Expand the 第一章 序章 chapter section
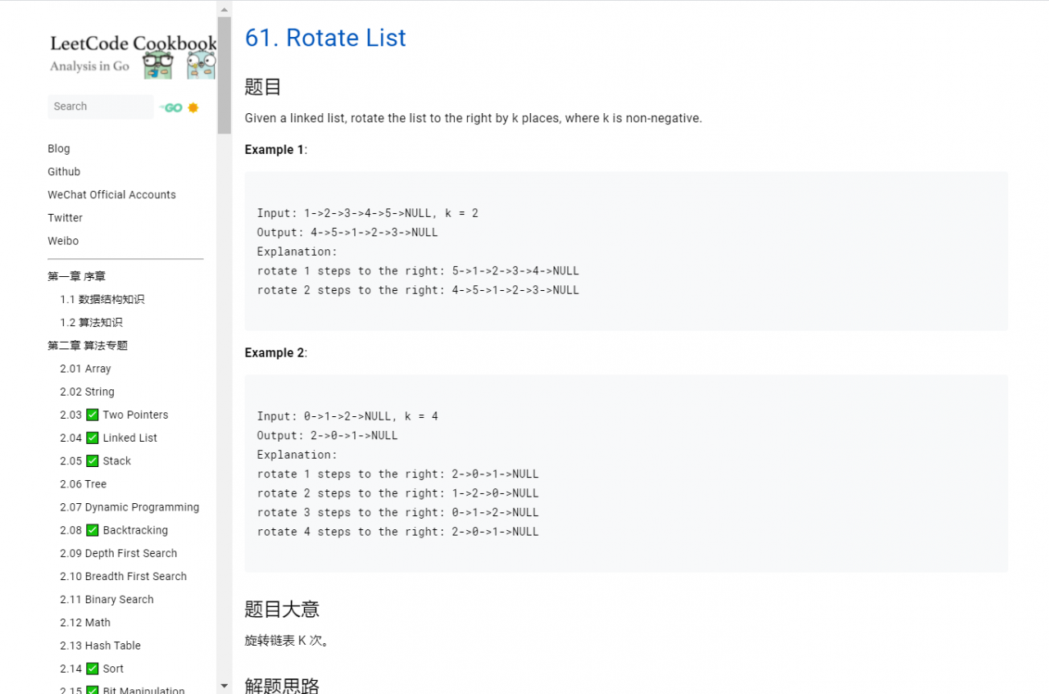The image size is (1049, 694). 76,276
